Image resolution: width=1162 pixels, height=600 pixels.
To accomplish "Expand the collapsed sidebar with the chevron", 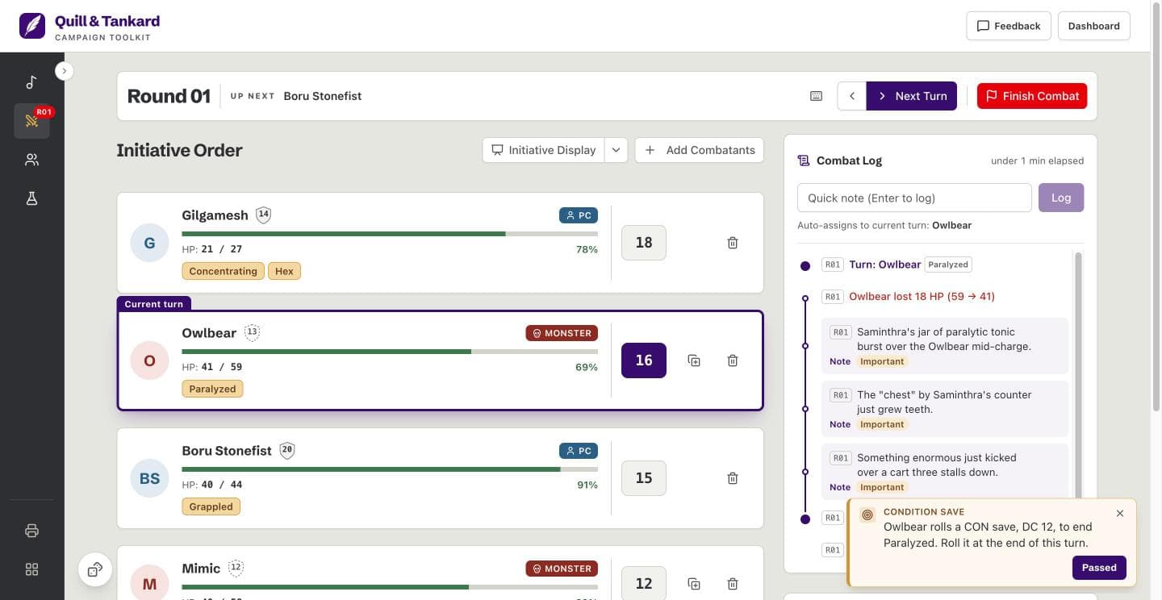I will (x=65, y=71).
